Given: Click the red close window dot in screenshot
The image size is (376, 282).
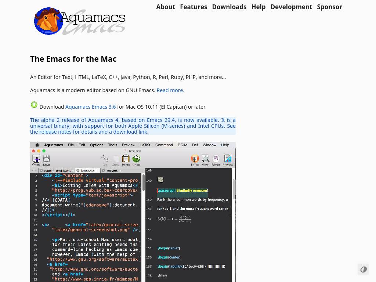Looking at the screenshot, I should click(33, 151).
